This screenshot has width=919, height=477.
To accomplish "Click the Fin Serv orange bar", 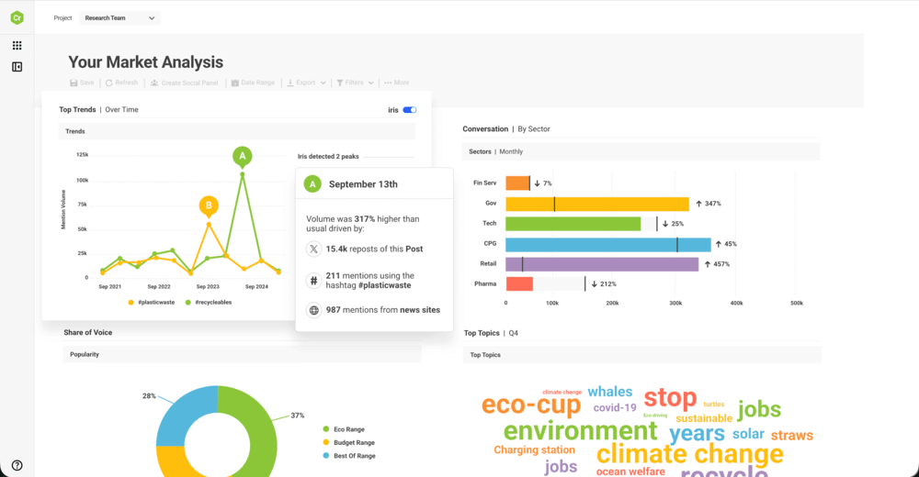I will [517, 183].
